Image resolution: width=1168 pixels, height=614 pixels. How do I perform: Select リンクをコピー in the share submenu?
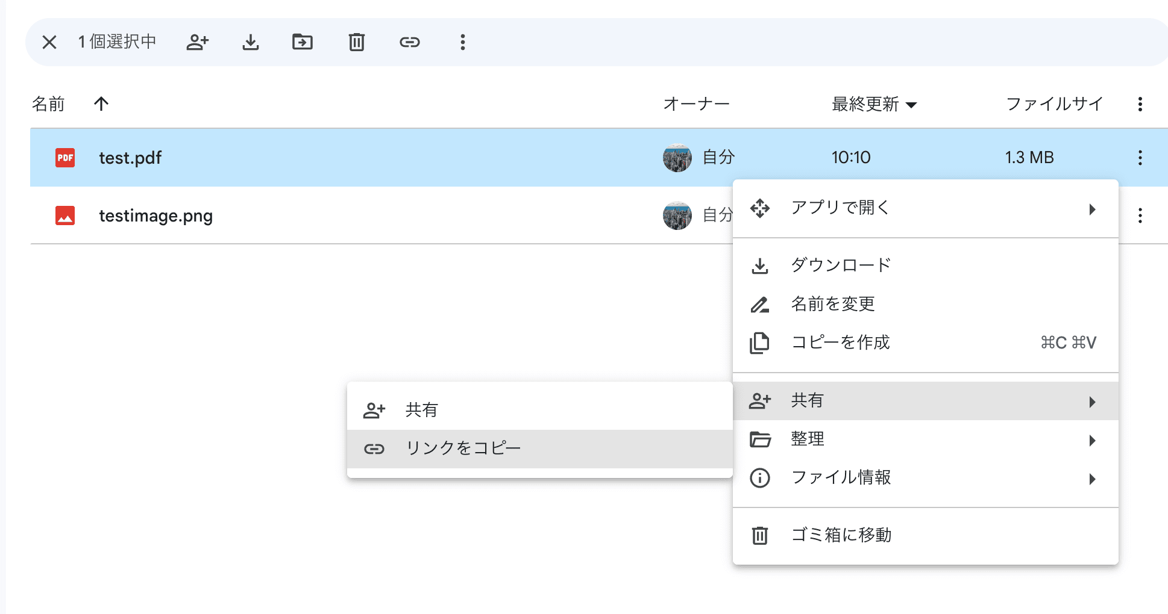point(463,448)
